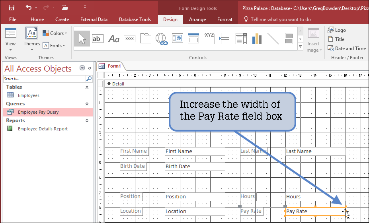Viewport: 369px width, 223px height.
Task: Select the First Name label
Action: point(134,151)
